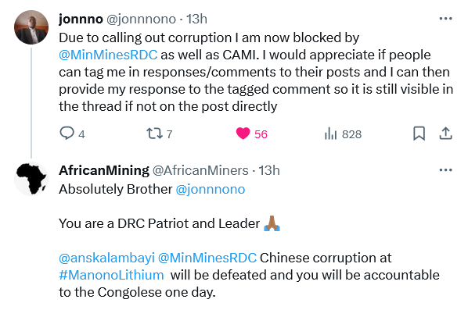Repost jonnno's tweet using the retweet icon
This screenshot has height=310, width=468.
pyautogui.click(x=155, y=134)
